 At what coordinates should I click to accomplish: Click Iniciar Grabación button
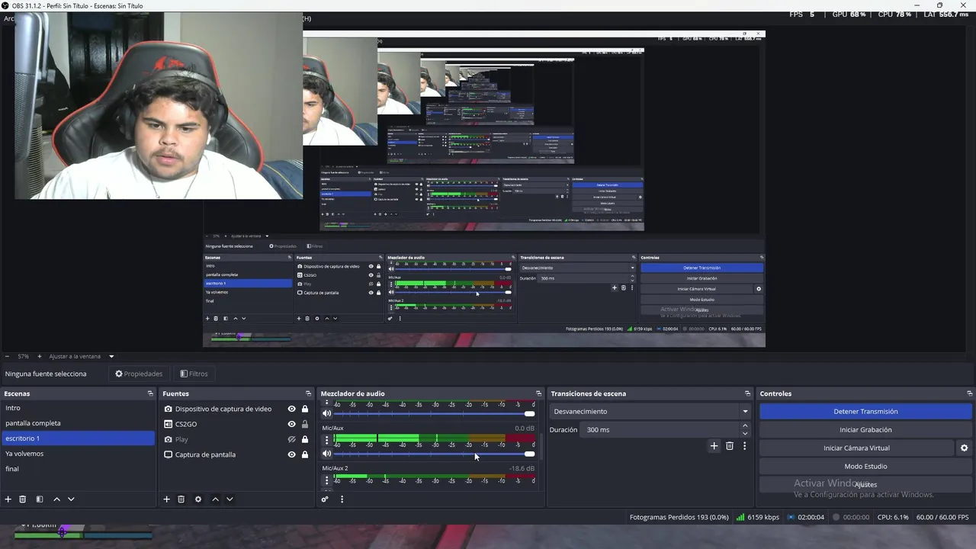pyautogui.click(x=865, y=430)
